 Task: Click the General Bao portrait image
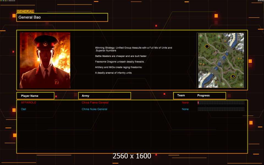[45, 60]
